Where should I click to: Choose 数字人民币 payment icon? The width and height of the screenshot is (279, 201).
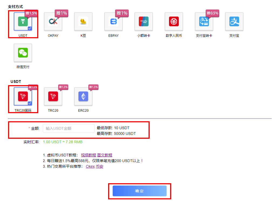pos(174,22)
